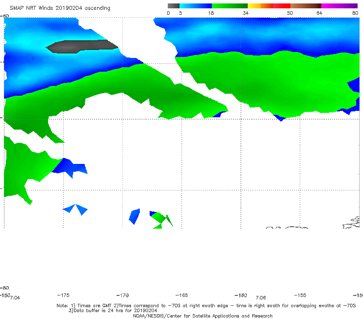This screenshot has height=319, width=363.
Task: Click the coastline outline at the map's bottom right
Action: 351,223
